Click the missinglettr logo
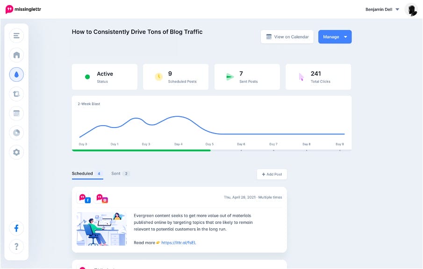 click(x=23, y=9)
